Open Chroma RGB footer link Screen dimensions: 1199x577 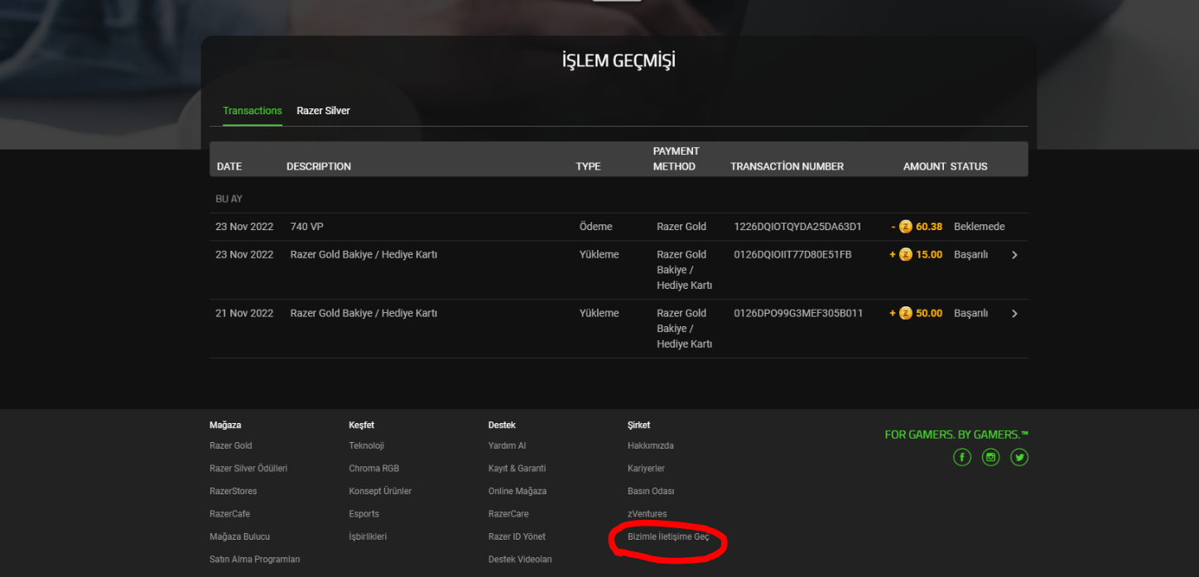point(374,469)
